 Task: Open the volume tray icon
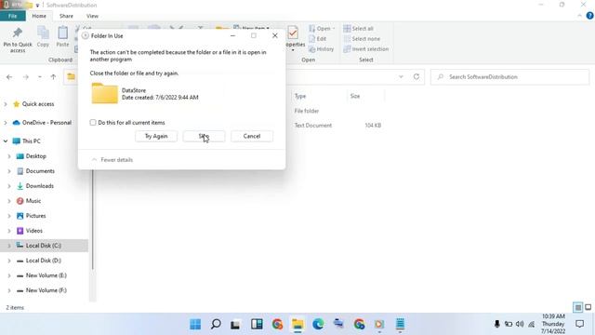pyautogui.click(x=520, y=324)
